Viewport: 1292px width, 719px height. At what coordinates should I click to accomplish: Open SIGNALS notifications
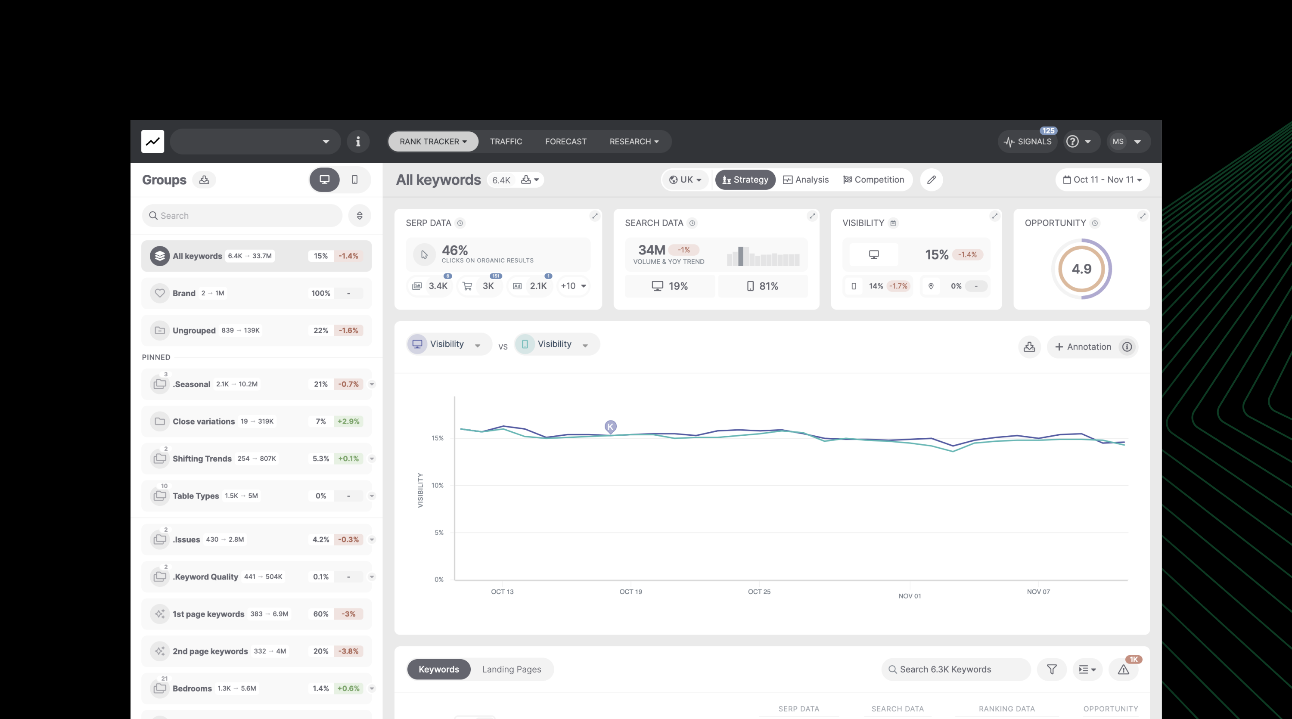(x=1028, y=141)
